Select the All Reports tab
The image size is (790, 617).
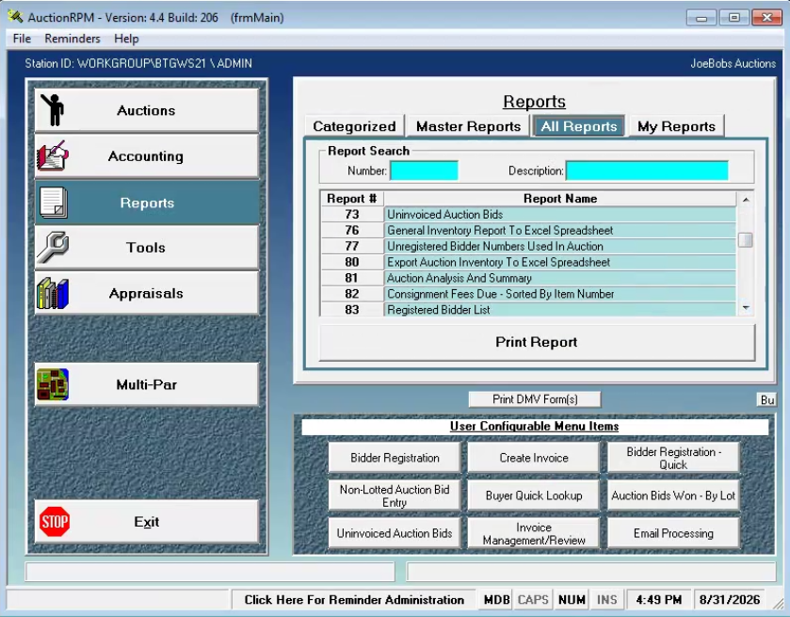pos(578,126)
